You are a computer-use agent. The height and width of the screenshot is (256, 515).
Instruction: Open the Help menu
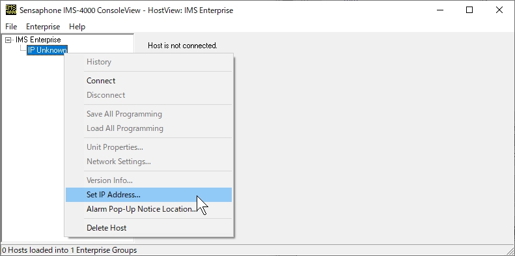(x=77, y=27)
